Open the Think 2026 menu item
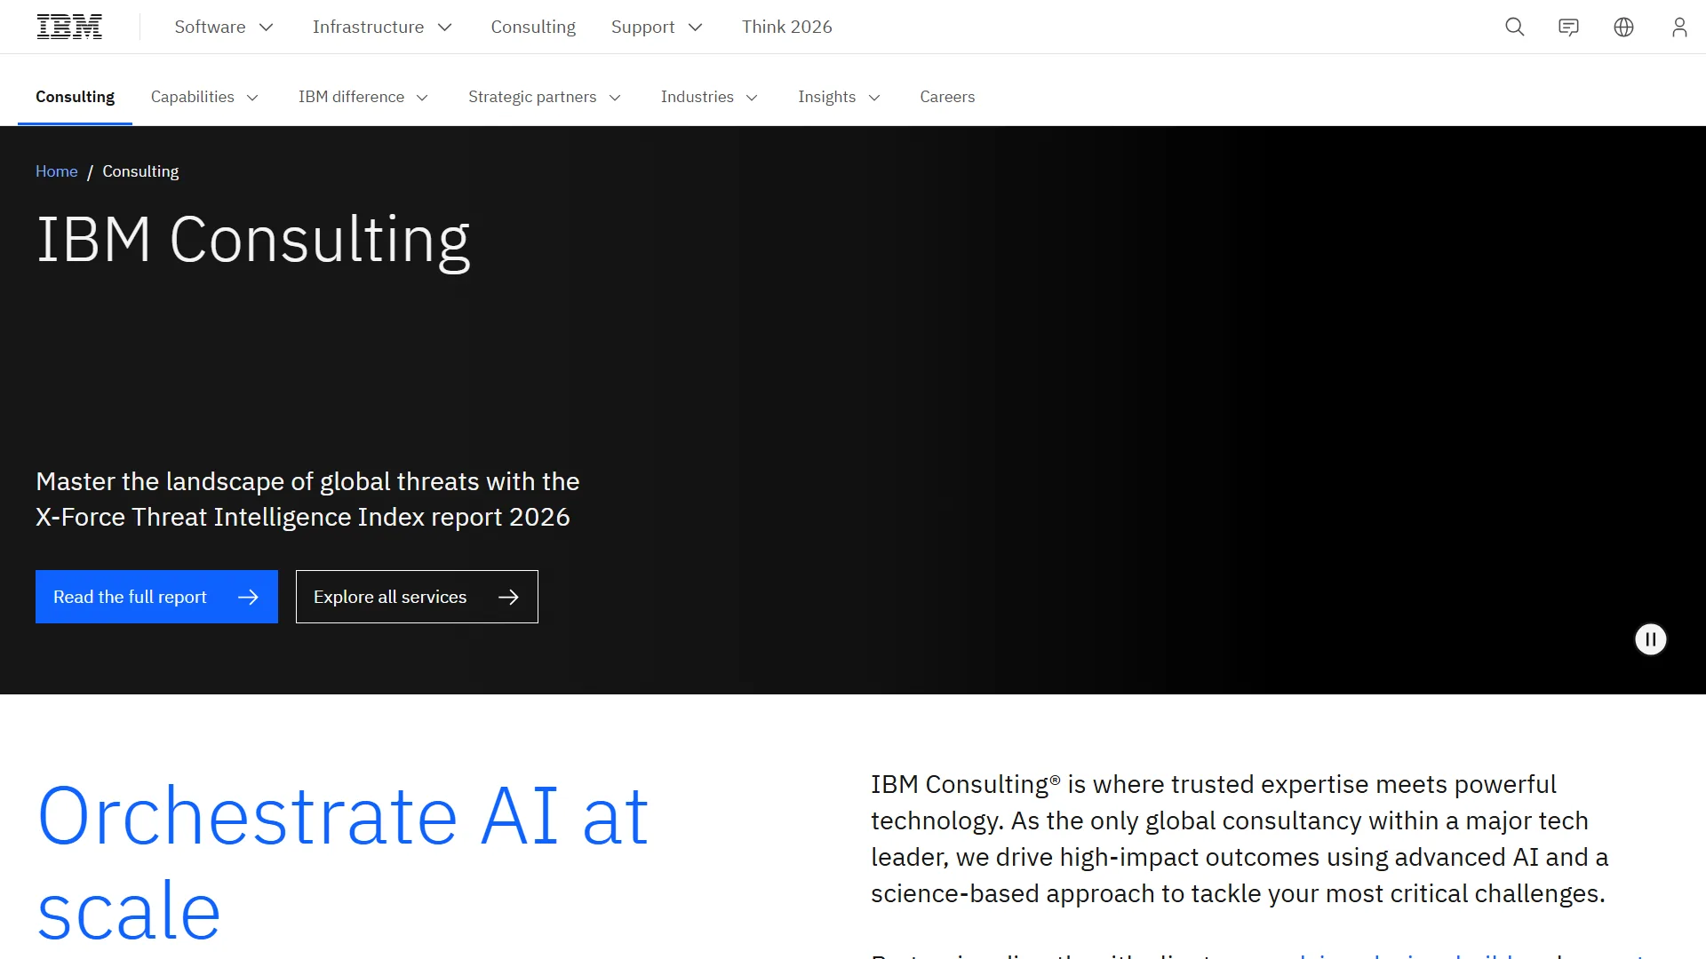1706x959 pixels. coord(786,27)
